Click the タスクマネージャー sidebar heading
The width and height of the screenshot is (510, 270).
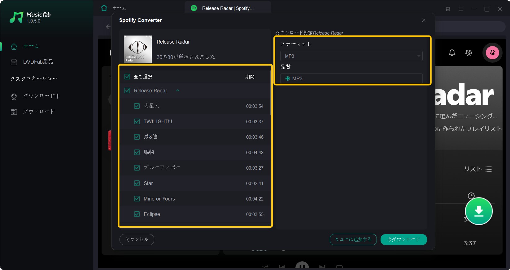click(34, 79)
